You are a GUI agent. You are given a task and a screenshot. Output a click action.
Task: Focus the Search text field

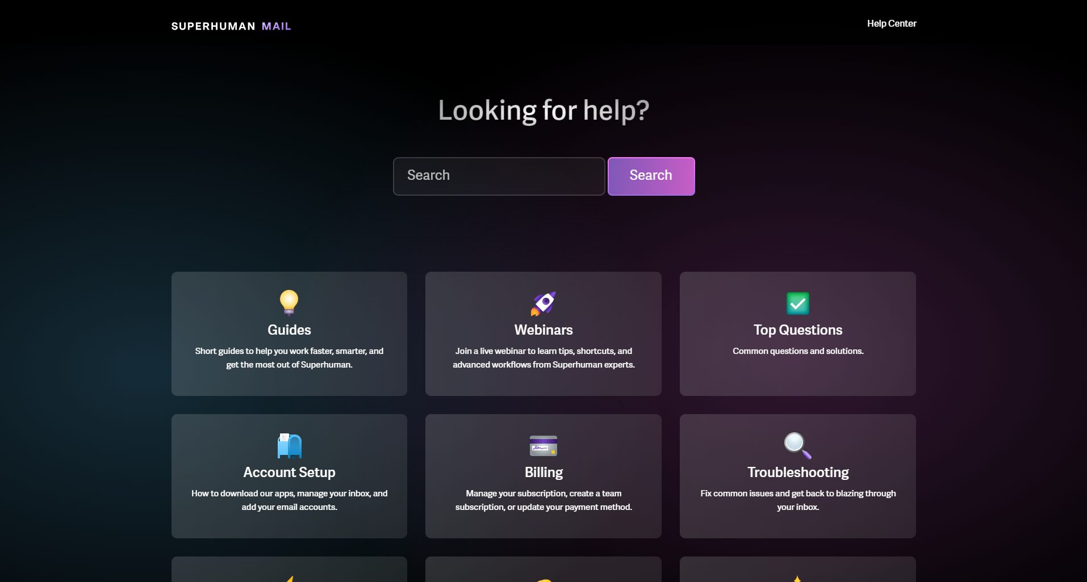[x=499, y=176]
